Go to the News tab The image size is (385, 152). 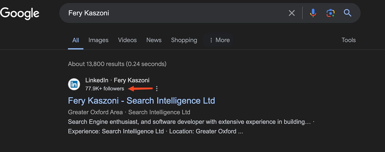pyautogui.click(x=154, y=40)
